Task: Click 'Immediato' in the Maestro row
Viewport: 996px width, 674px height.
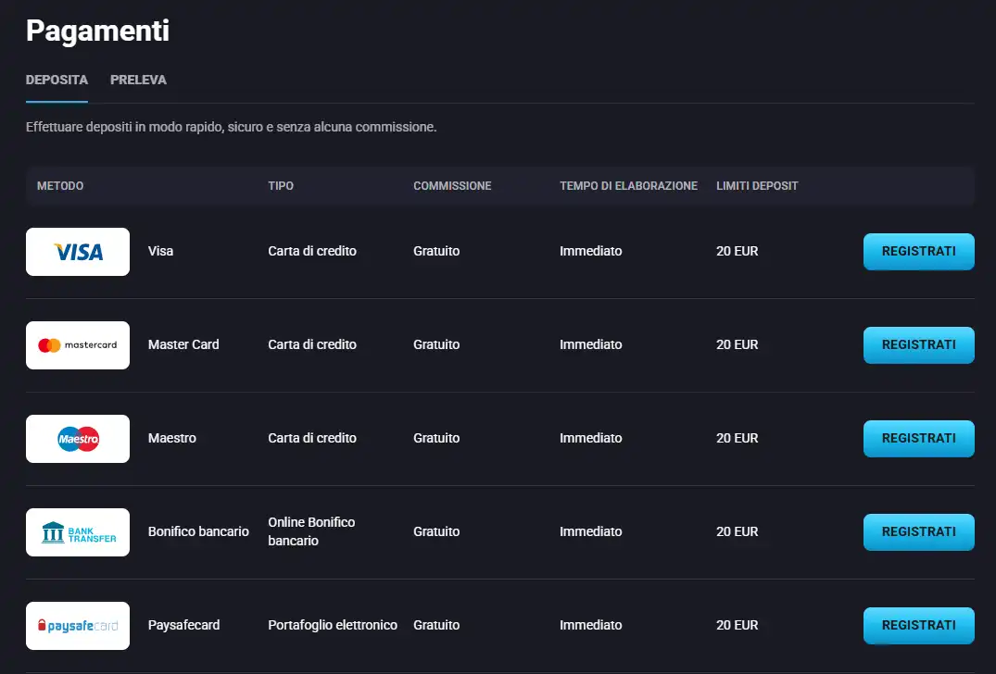Action: pos(591,438)
